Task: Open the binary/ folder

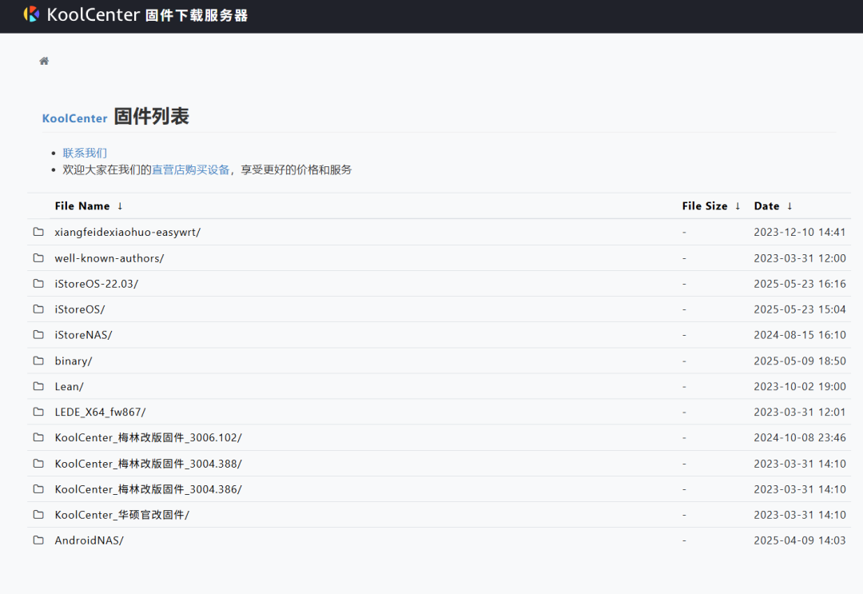Action: [x=74, y=361]
